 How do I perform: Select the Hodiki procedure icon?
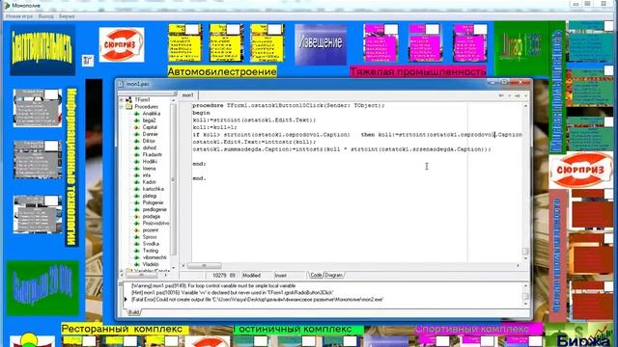pyautogui.click(x=137, y=162)
